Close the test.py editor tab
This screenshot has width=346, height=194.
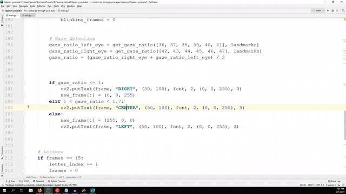[x=34, y=16]
